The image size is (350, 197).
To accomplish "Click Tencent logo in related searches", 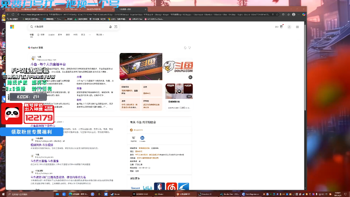I will click(135, 188).
